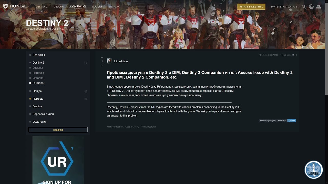The image size is (328, 184).
Task: Open the Сезоны menu item
Action: coord(59,7)
